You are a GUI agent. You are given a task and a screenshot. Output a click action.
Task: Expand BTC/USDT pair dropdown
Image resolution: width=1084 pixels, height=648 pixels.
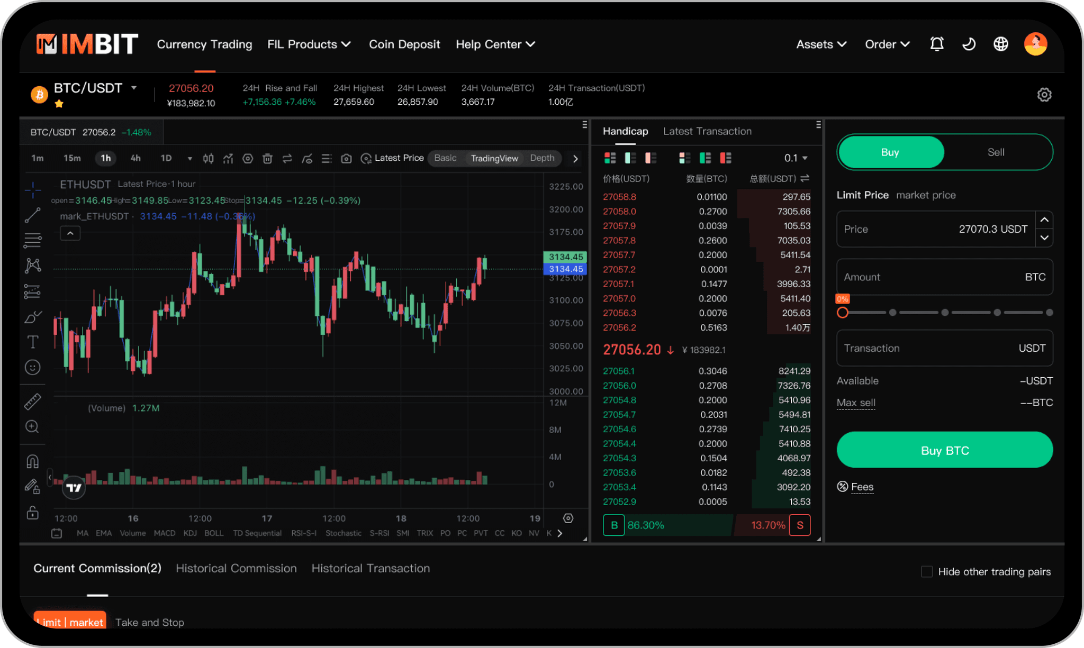point(134,88)
